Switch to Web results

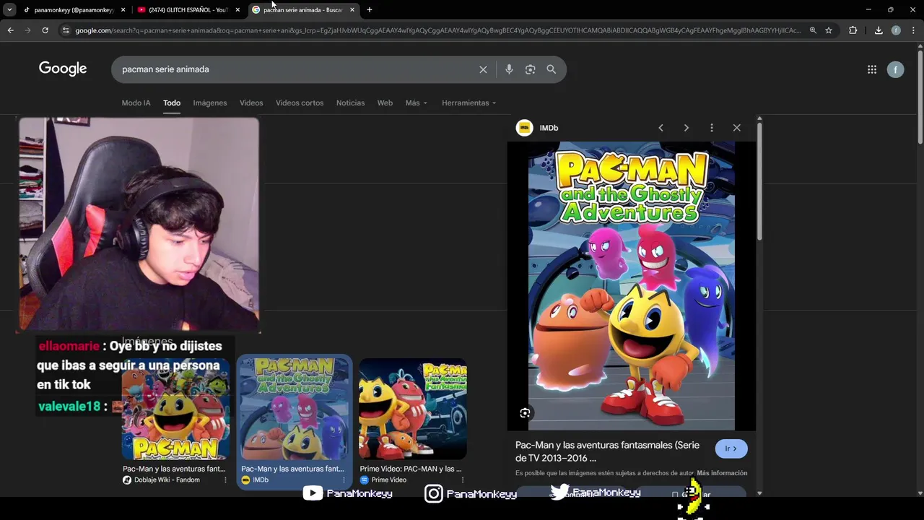point(385,103)
